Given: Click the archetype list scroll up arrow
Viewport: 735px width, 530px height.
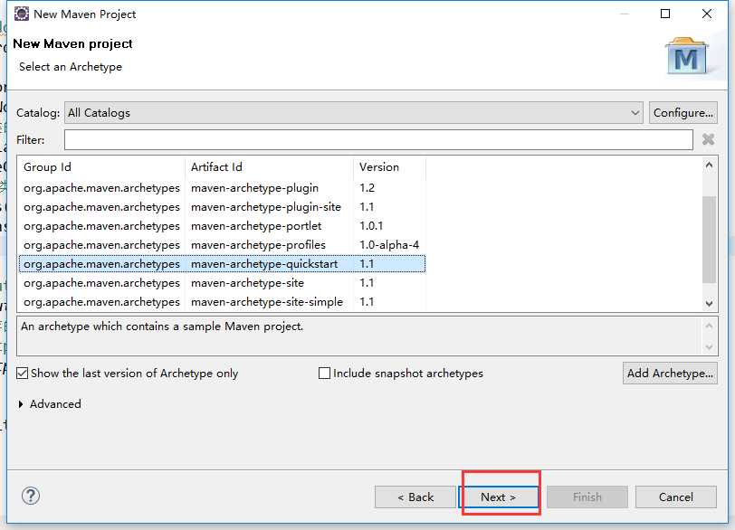Looking at the screenshot, I should [x=709, y=165].
